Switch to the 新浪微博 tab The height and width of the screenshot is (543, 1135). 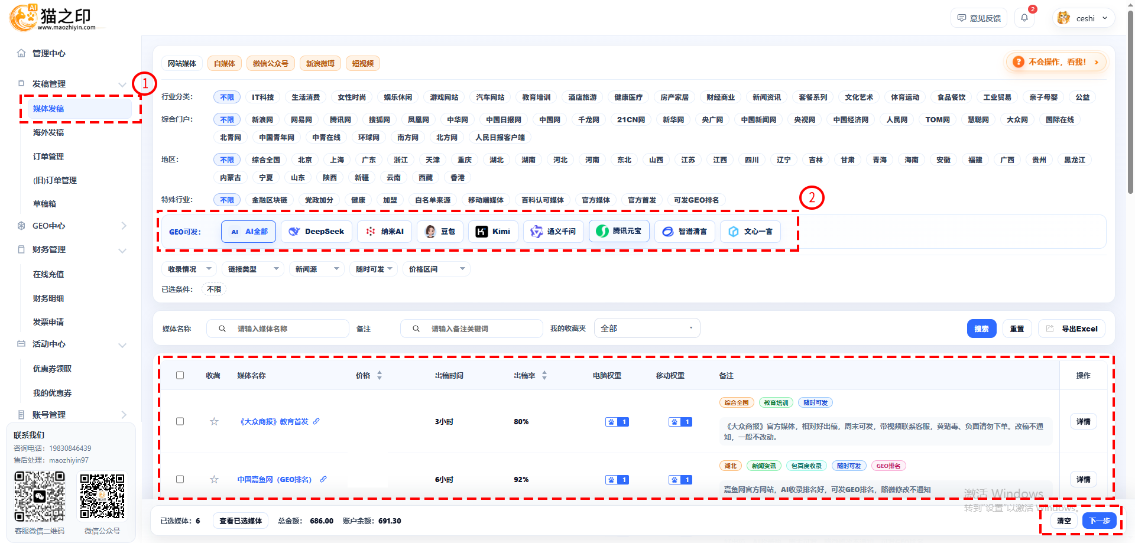point(320,63)
